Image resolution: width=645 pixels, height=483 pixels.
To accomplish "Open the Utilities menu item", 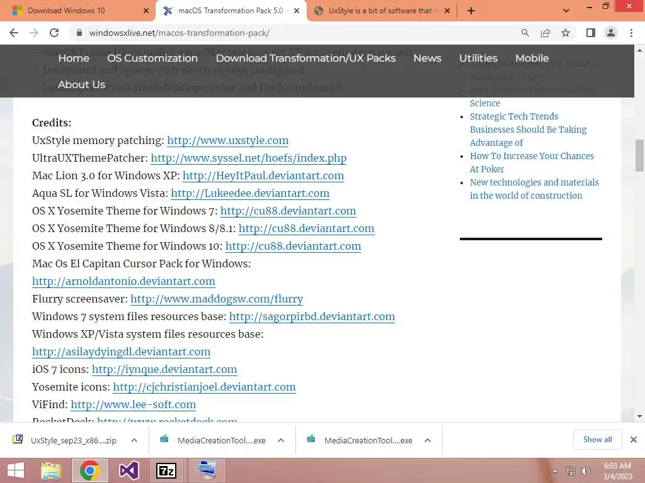I will click(479, 58).
